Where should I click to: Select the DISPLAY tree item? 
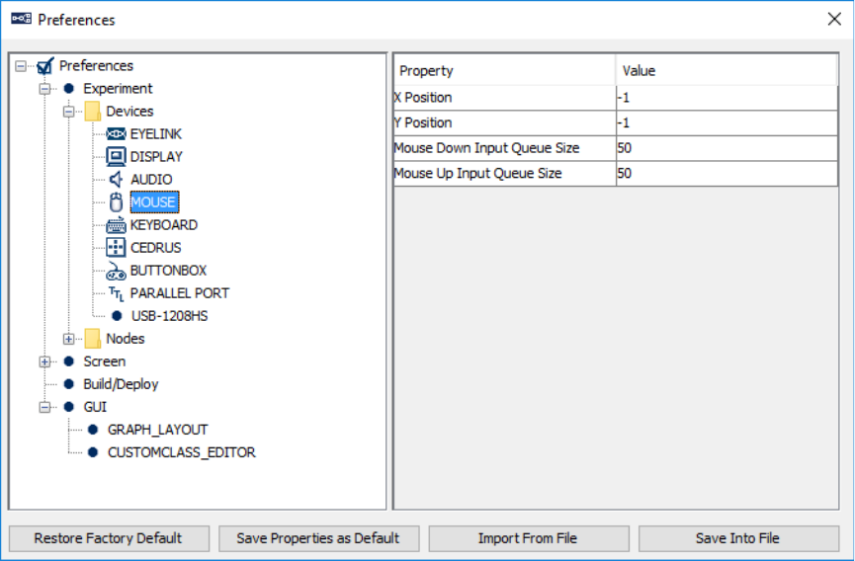click(156, 157)
